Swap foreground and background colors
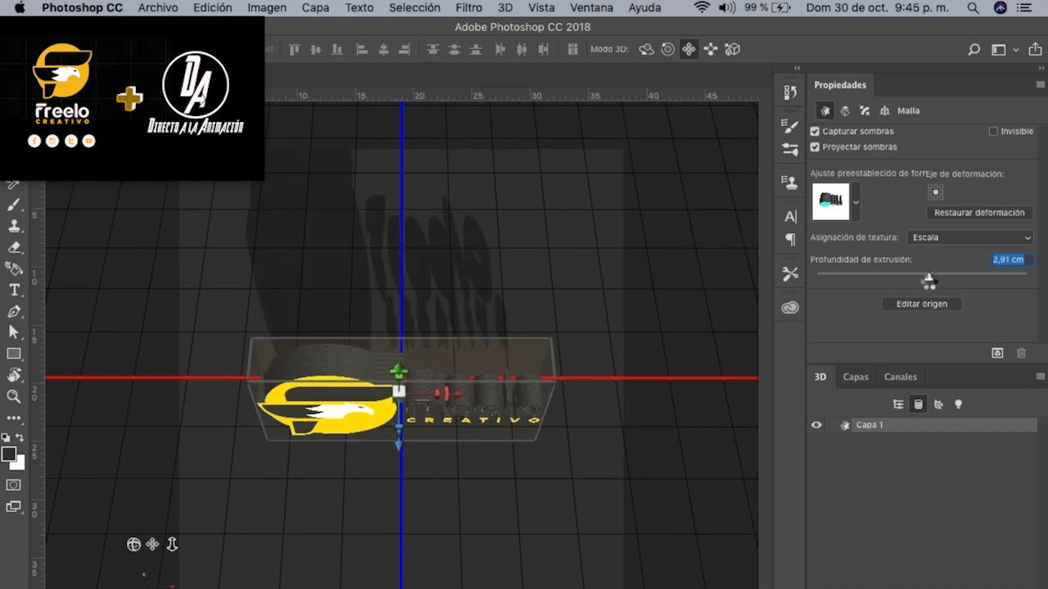 20,438
